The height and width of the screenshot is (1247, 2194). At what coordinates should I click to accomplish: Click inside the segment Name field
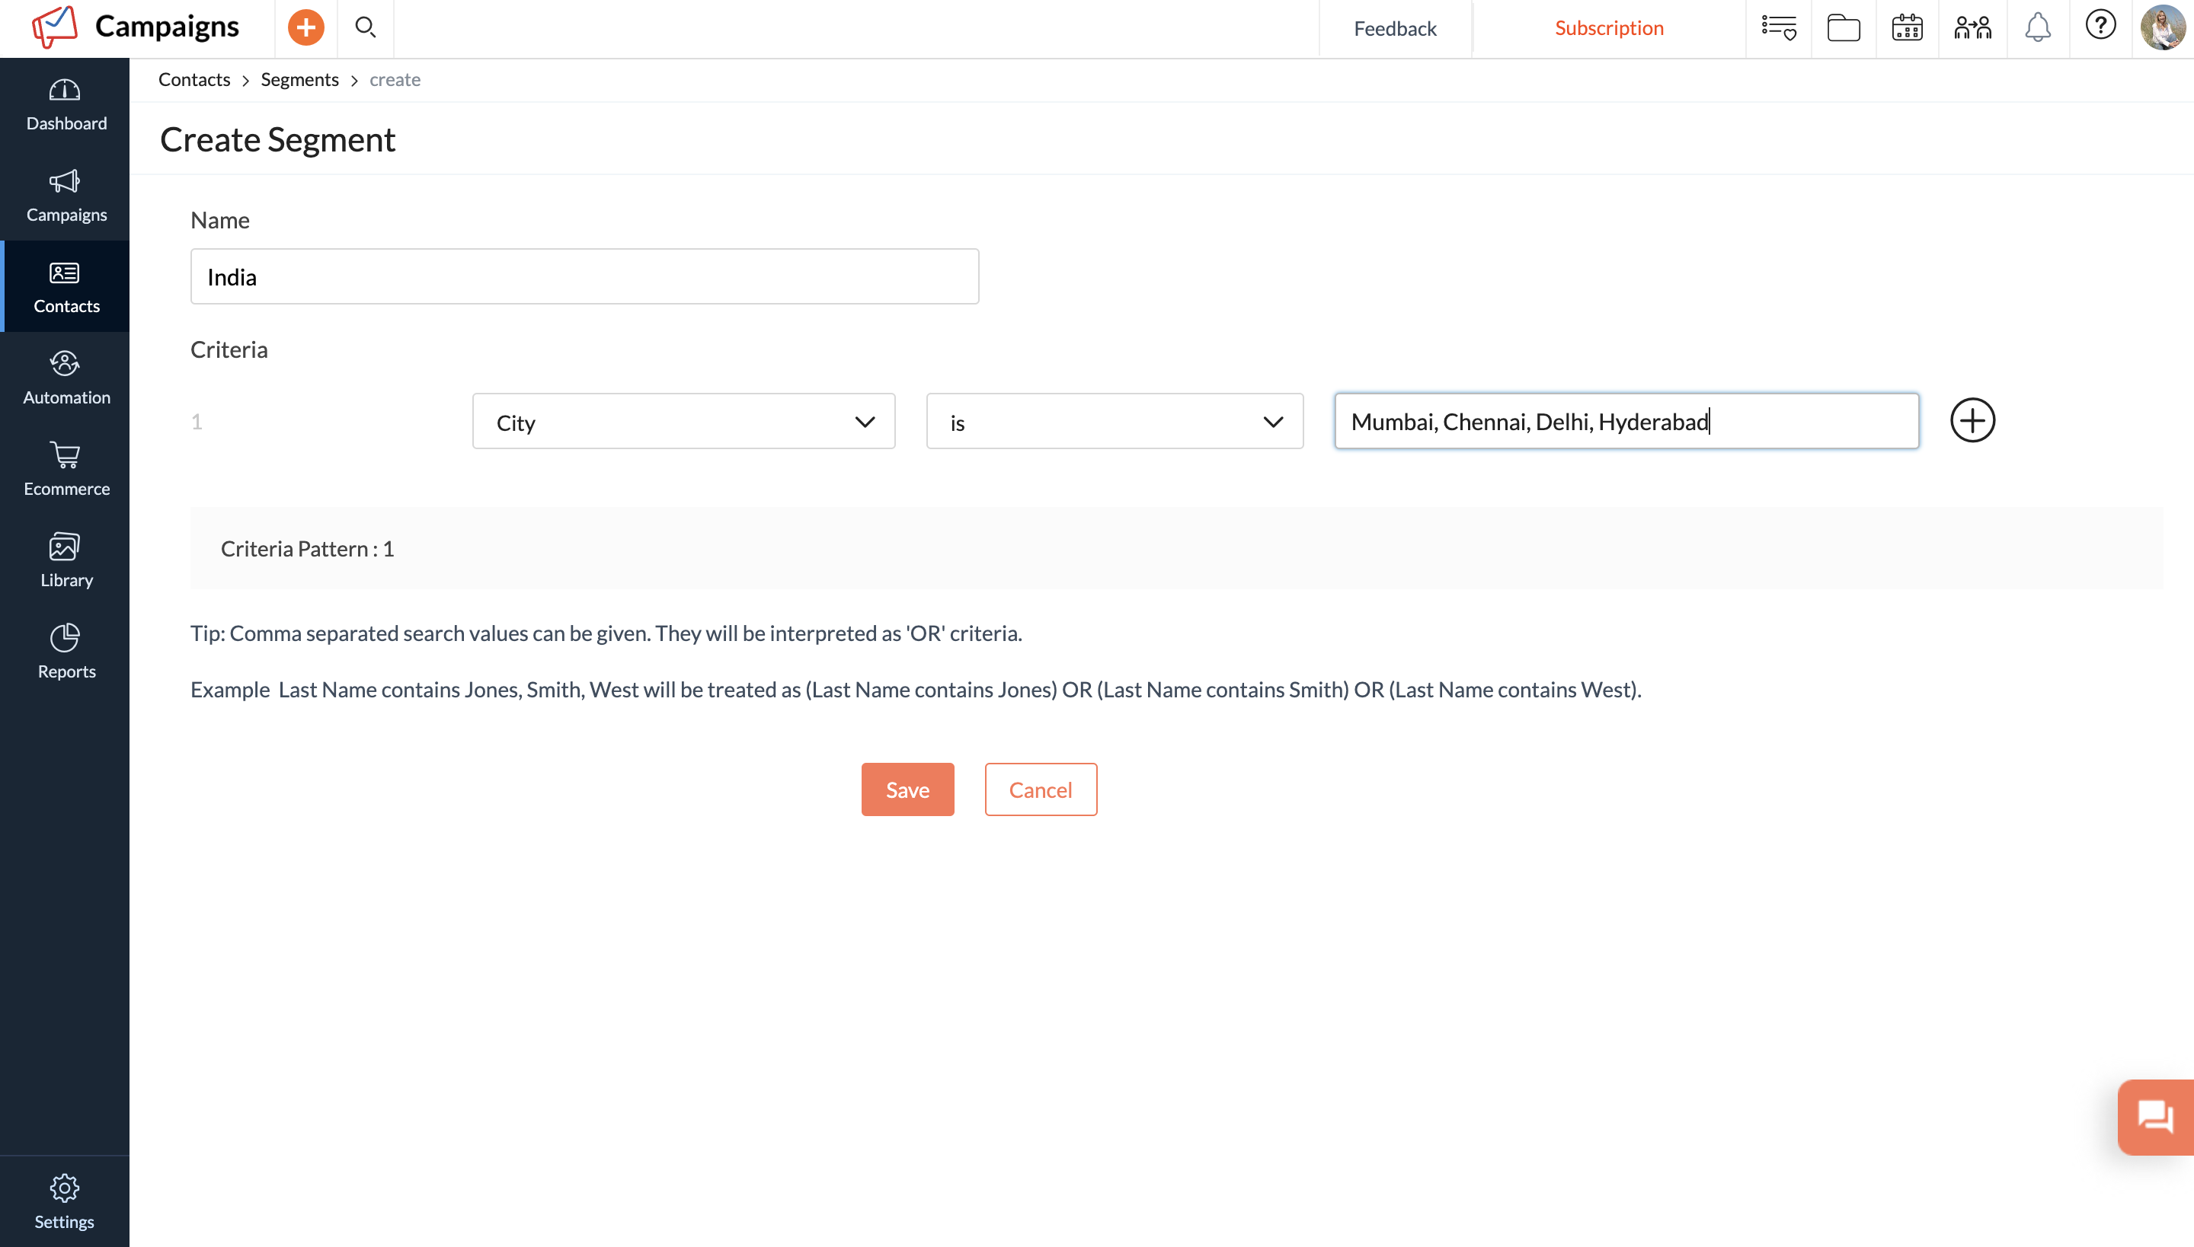[584, 276]
